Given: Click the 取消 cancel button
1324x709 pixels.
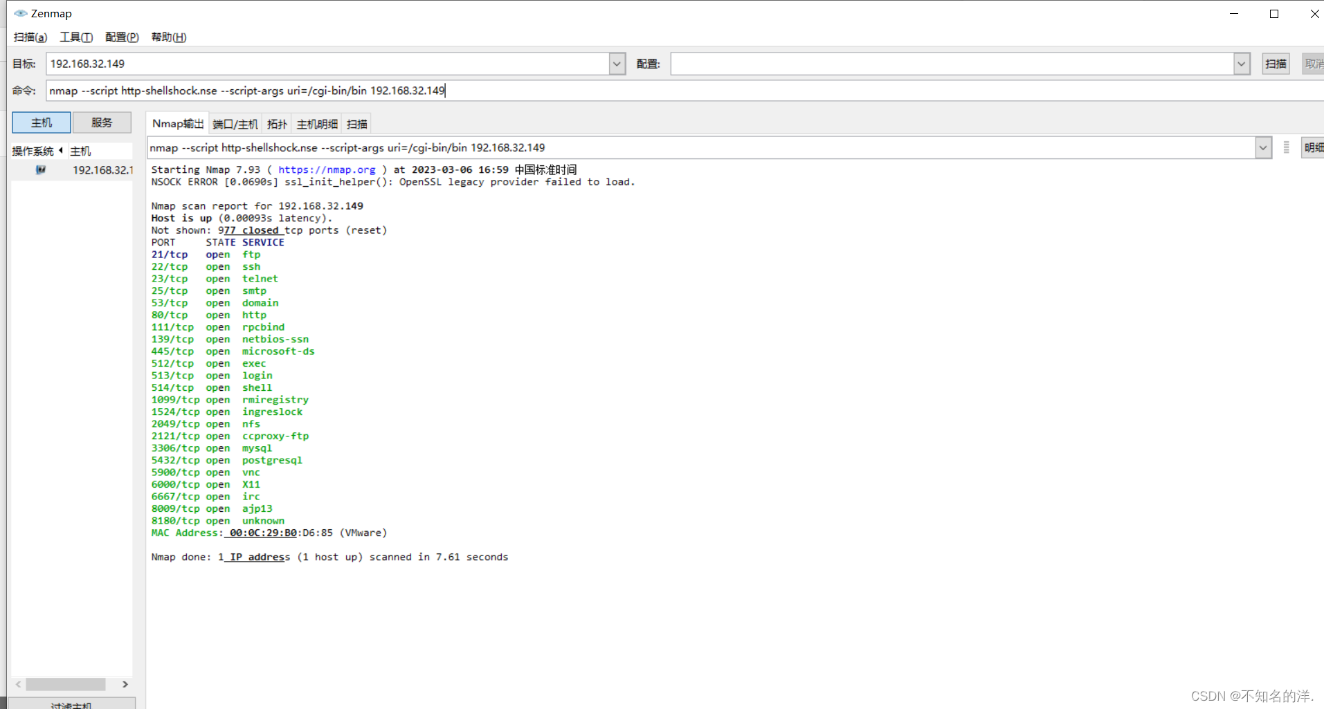Looking at the screenshot, I should click(x=1313, y=64).
